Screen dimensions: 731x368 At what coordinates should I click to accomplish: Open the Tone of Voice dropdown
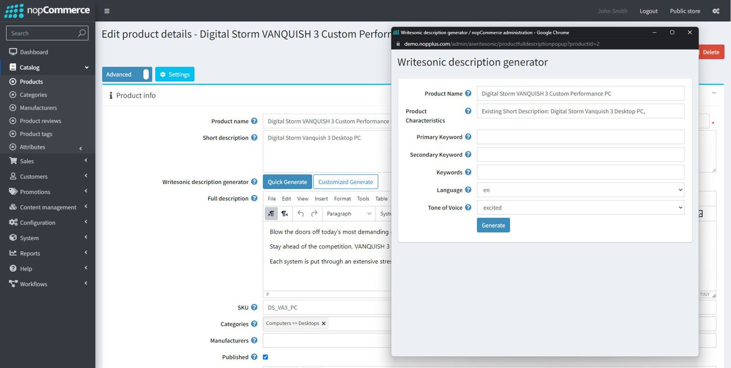pos(580,207)
